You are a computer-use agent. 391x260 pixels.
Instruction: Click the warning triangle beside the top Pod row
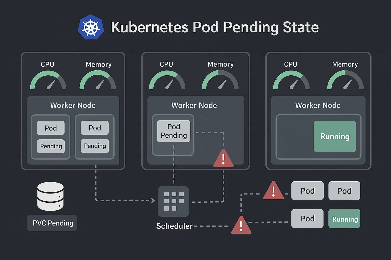pos(273,190)
